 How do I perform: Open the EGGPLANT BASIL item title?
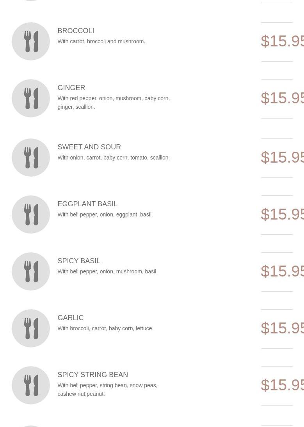(x=87, y=204)
